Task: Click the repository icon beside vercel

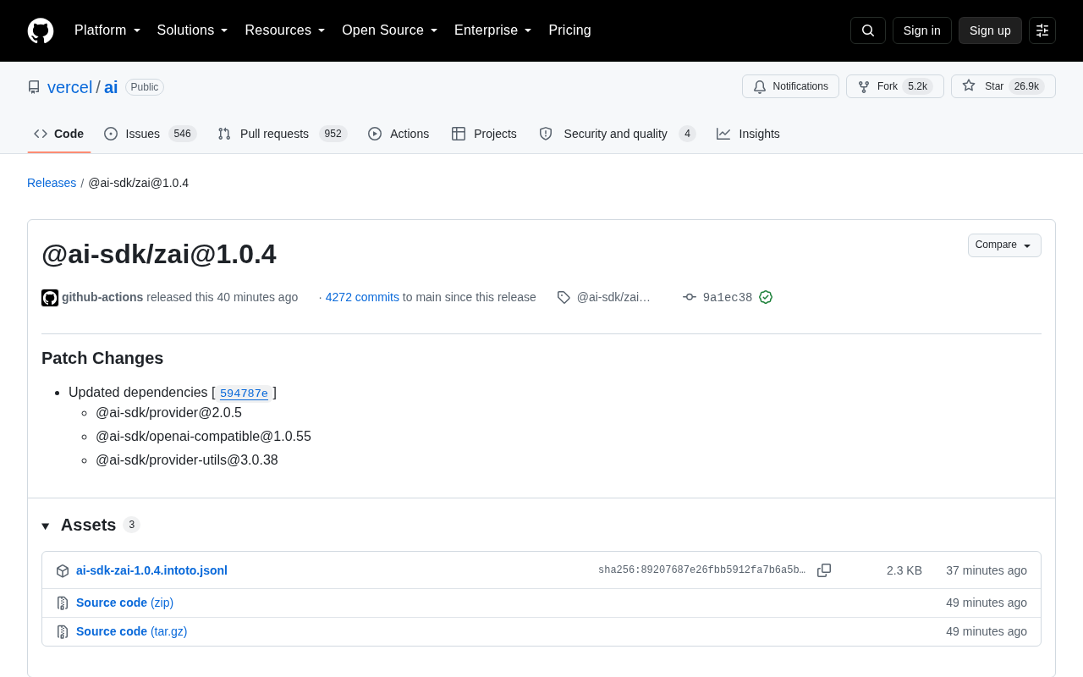Action: (x=34, y=87)
